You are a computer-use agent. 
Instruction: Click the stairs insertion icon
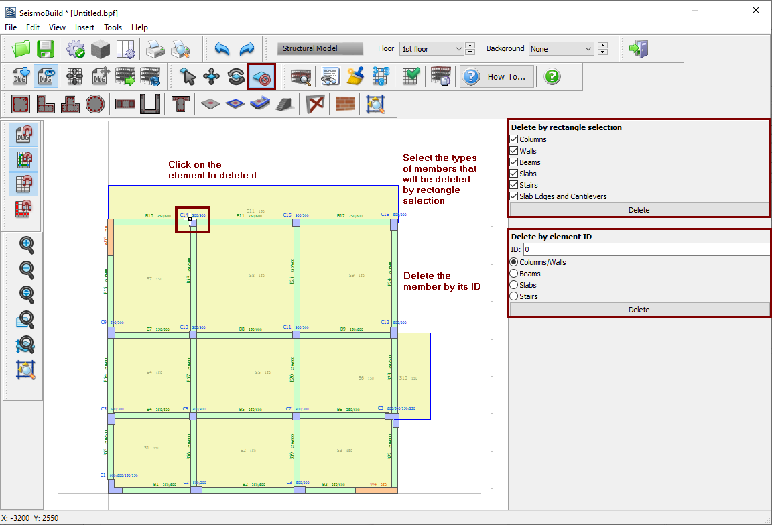284,104
